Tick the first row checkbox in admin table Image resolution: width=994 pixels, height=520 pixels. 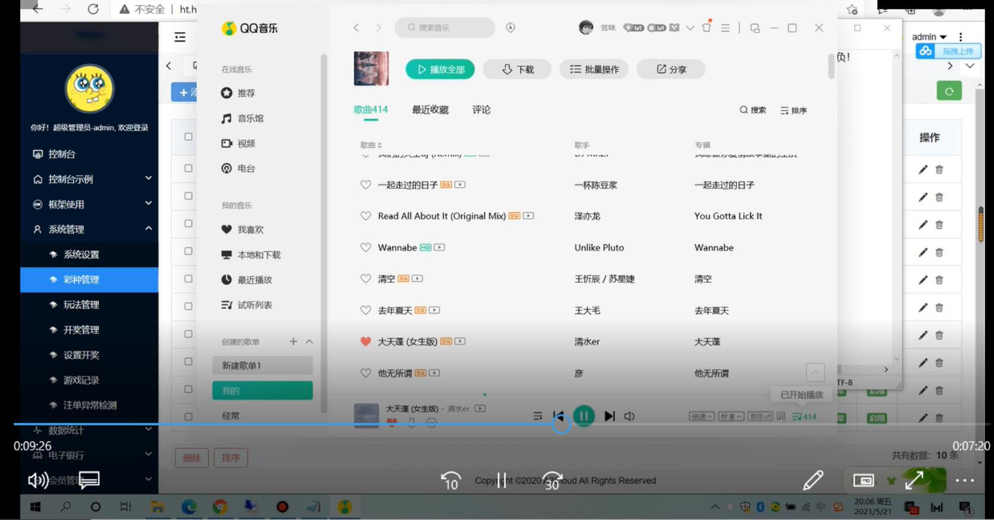(189, 168)
